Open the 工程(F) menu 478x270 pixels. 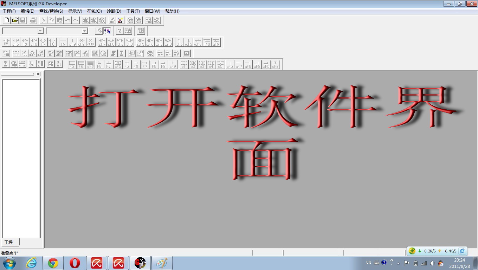9,11
